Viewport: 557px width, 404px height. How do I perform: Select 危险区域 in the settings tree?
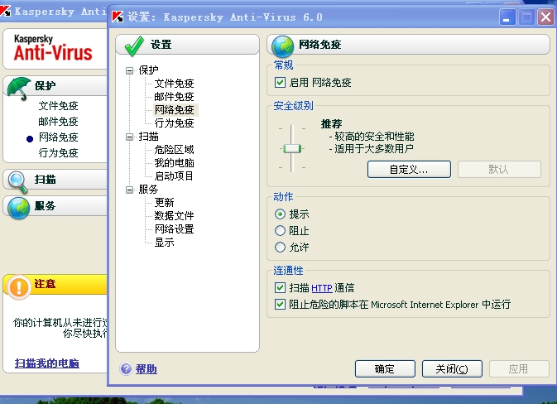(x=174, y=150)
